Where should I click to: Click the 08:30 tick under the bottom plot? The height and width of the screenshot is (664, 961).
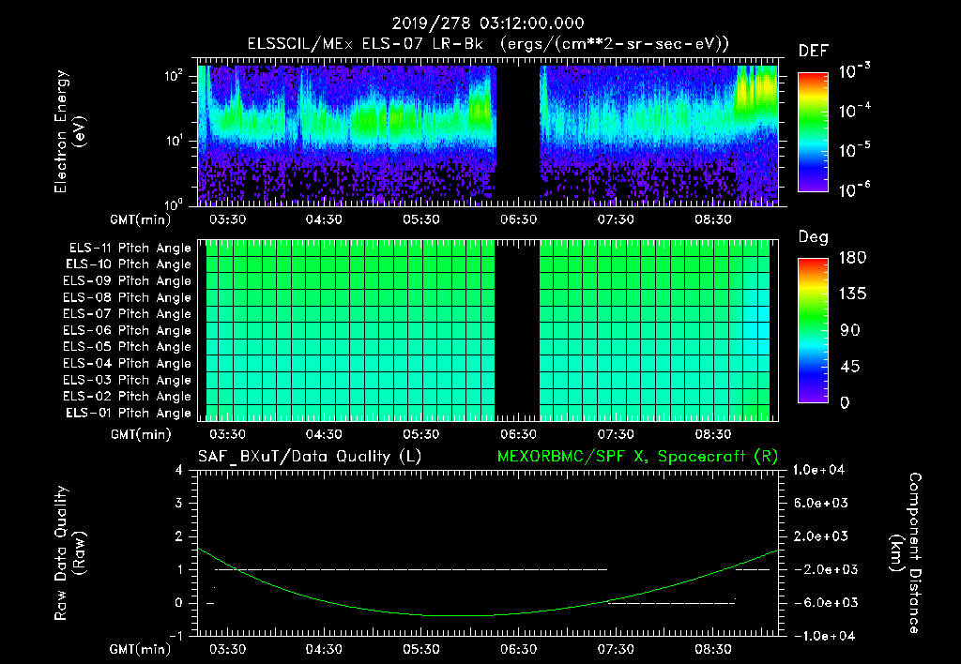click(x=713, y=649)
